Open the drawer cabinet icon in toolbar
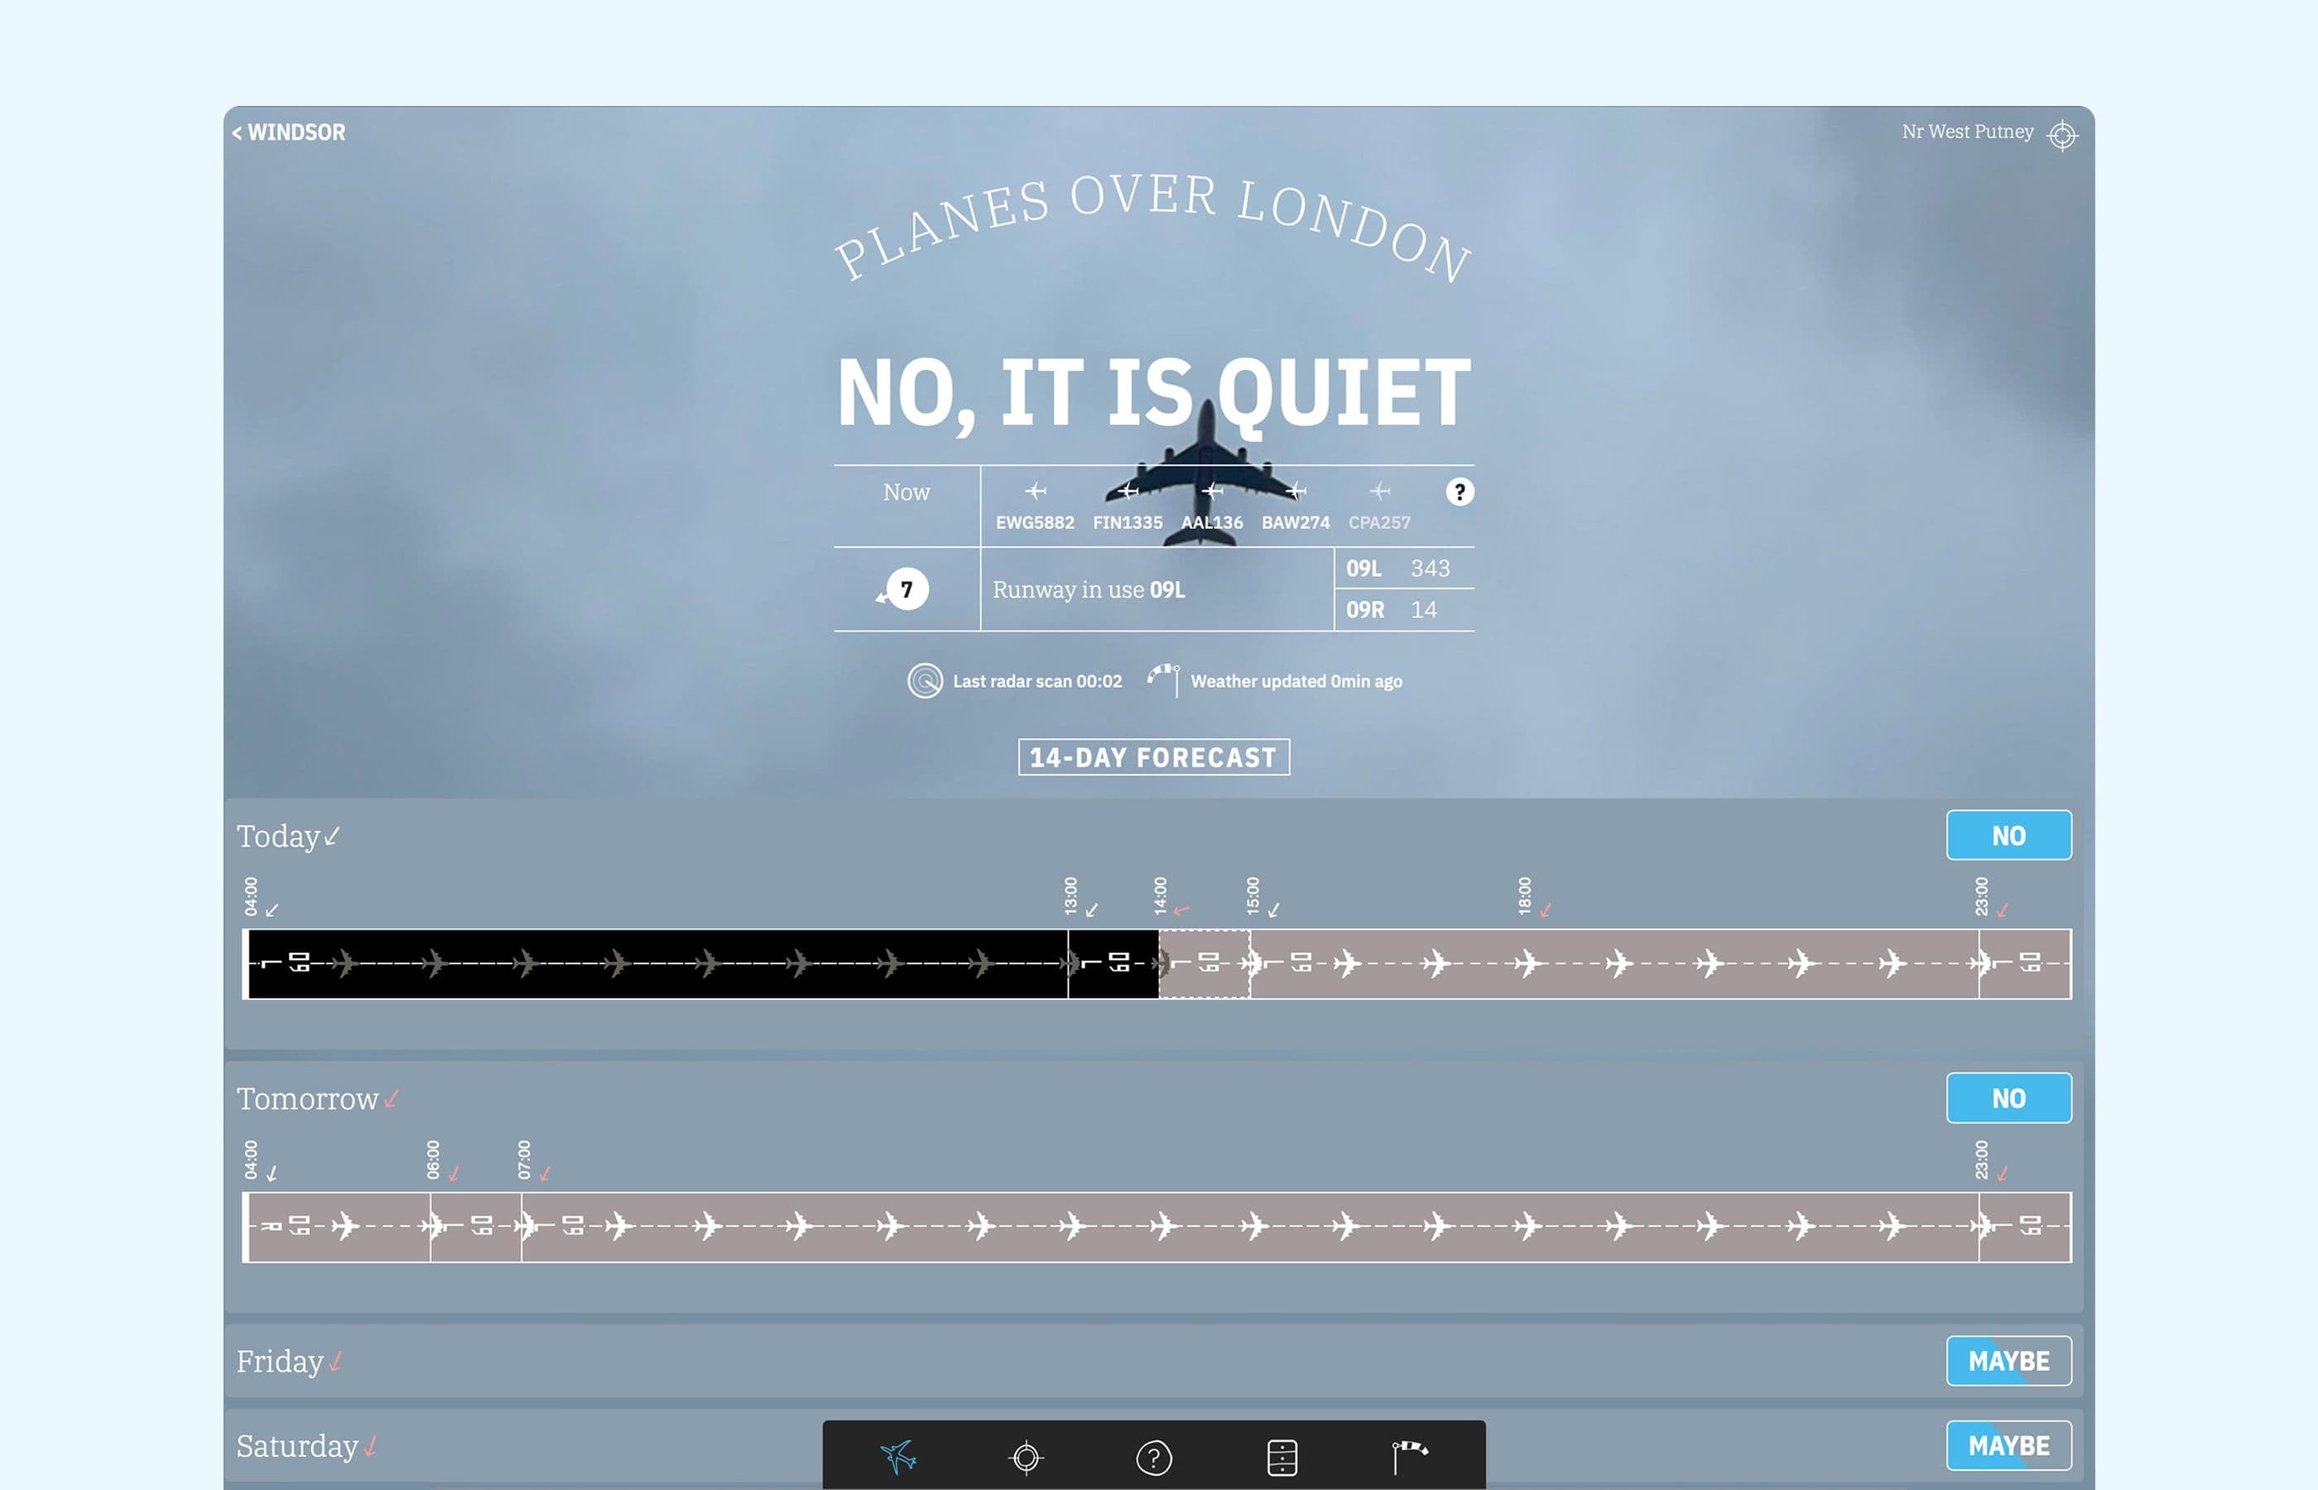Screen dimensions: 2318x1490 coord(1282,1457)
